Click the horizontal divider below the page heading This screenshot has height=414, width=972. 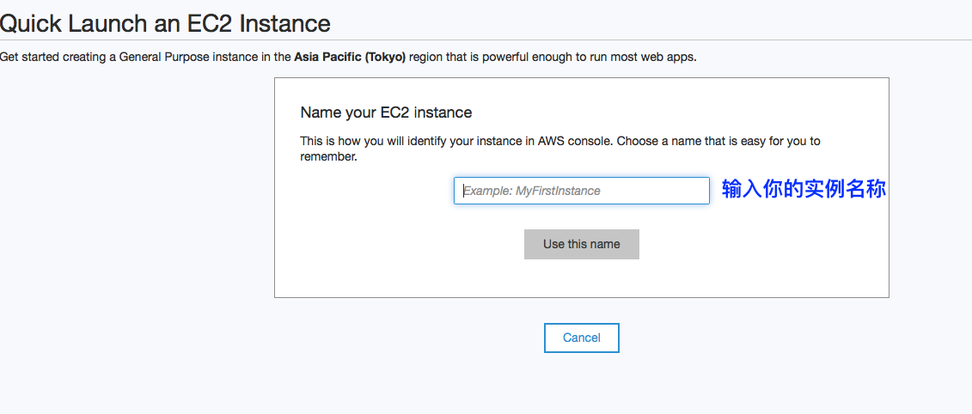pyautogui.click(x=486, y=40)
